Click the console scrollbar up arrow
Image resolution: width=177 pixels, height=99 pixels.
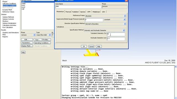point(176,67)
